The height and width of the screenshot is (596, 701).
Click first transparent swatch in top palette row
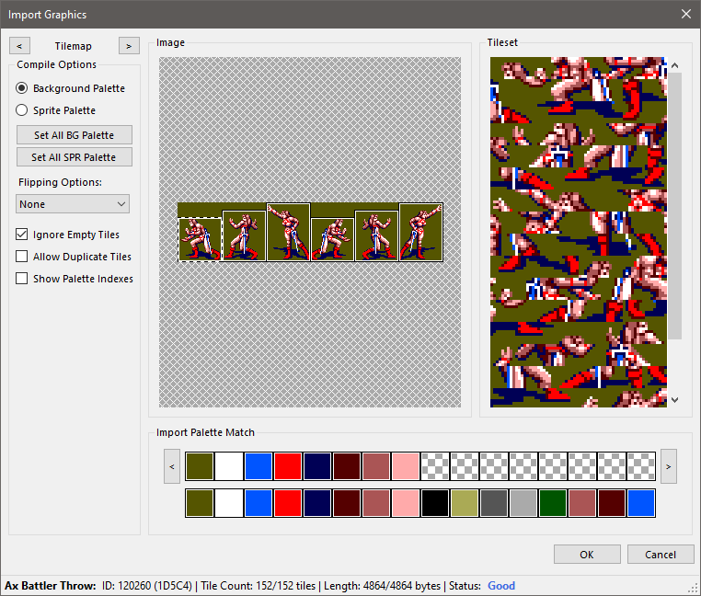[435, 466]
